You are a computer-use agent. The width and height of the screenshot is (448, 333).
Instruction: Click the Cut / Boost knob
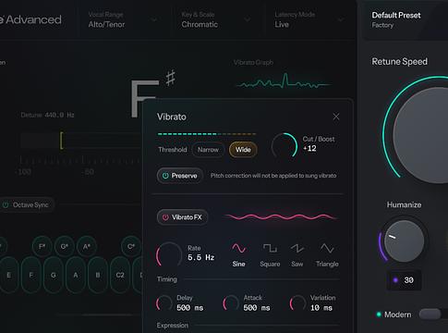285,146
